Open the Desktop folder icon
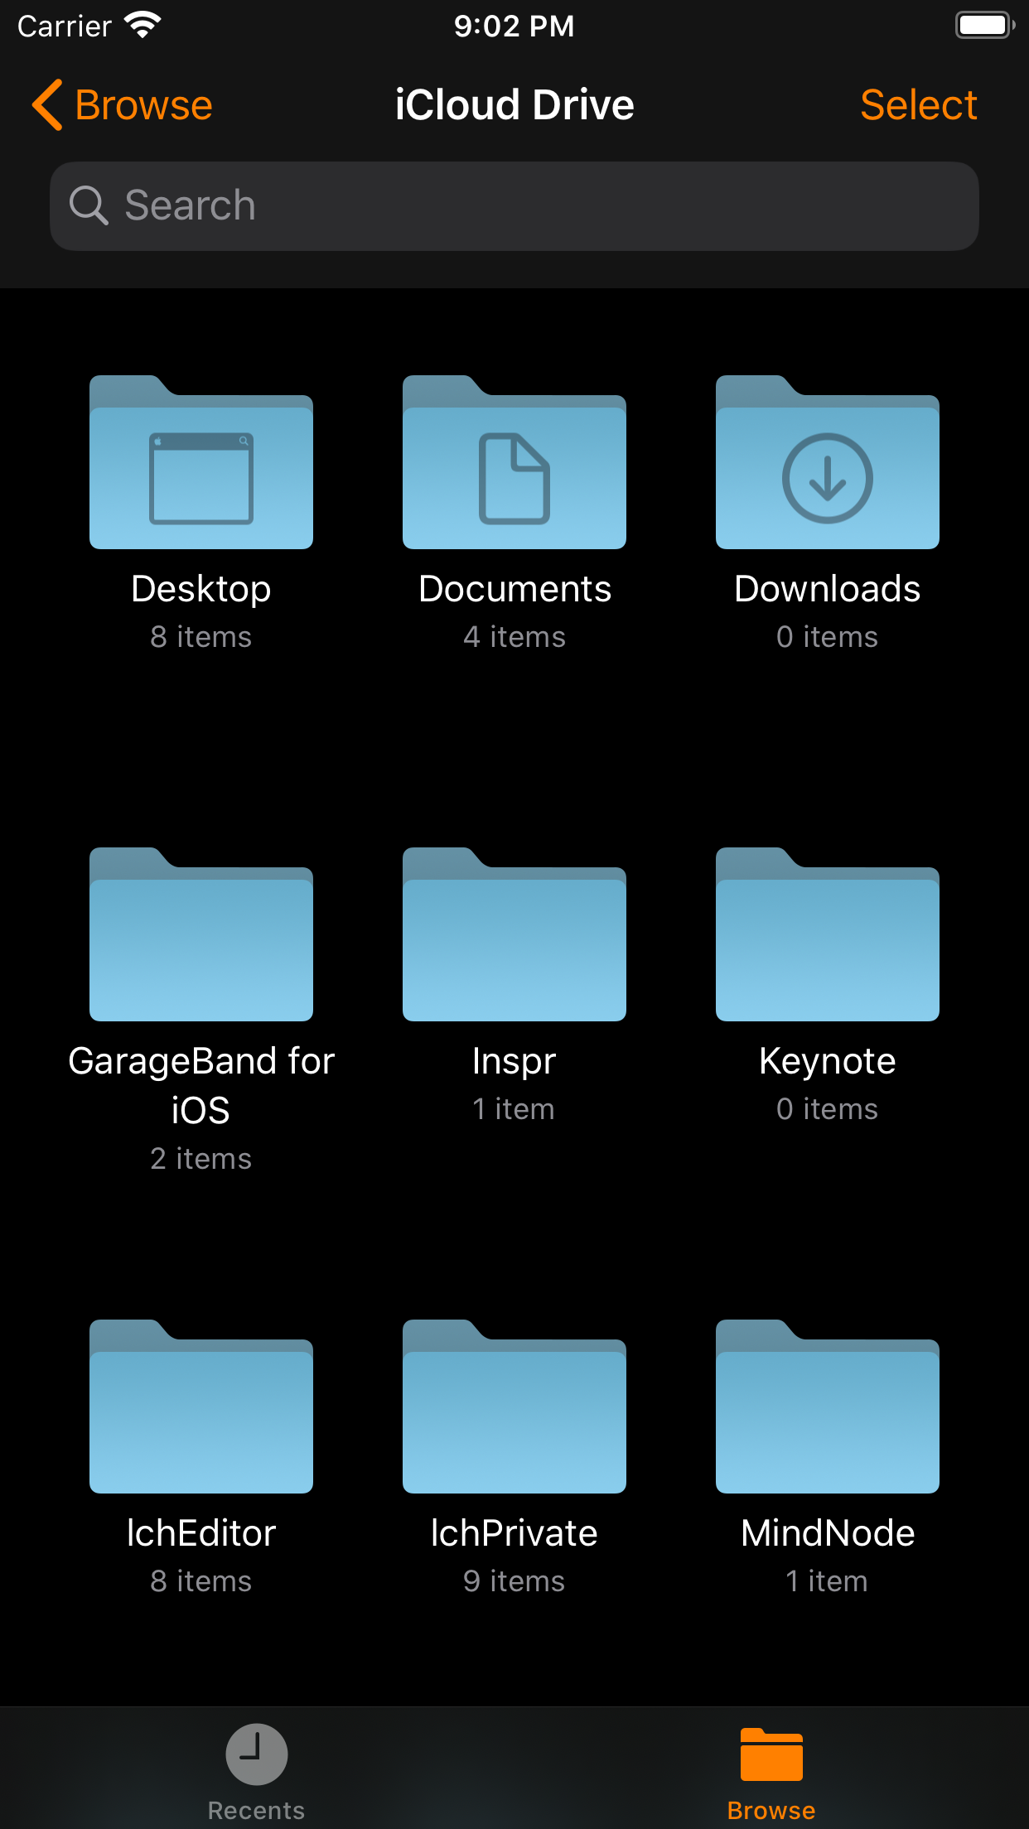This screenshot has height=1829, width=1029. [x=201, y=462]
